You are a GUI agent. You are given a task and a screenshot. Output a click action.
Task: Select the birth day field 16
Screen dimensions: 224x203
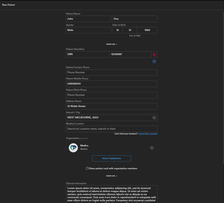pos(118,30)
